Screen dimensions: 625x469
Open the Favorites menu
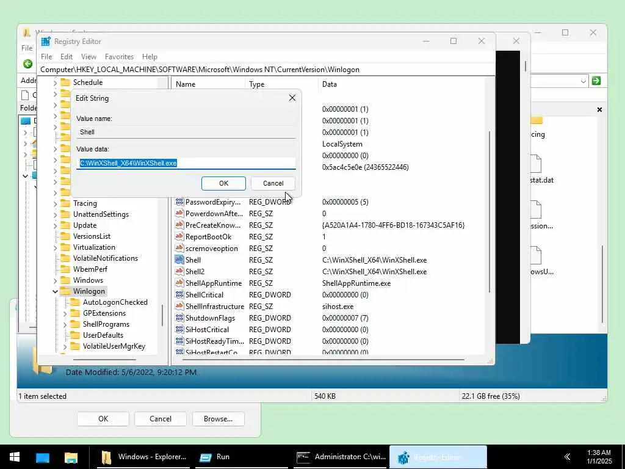119,57
